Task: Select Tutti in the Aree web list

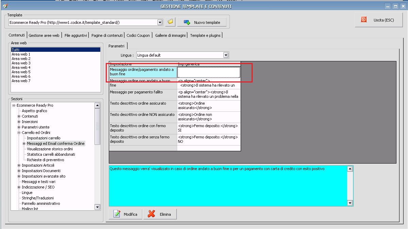Action: click(56, 50)
